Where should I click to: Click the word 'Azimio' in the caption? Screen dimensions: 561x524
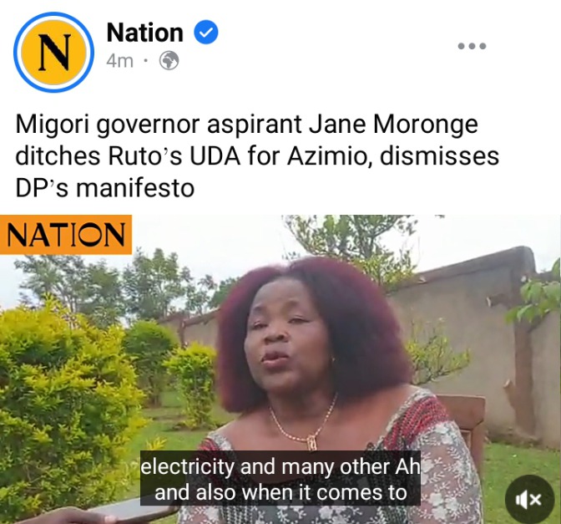point(328,156)
